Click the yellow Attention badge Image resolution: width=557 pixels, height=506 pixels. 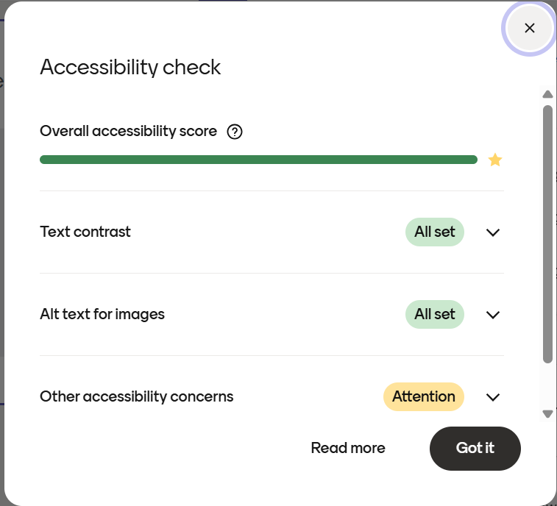click(x=424, y=397)
